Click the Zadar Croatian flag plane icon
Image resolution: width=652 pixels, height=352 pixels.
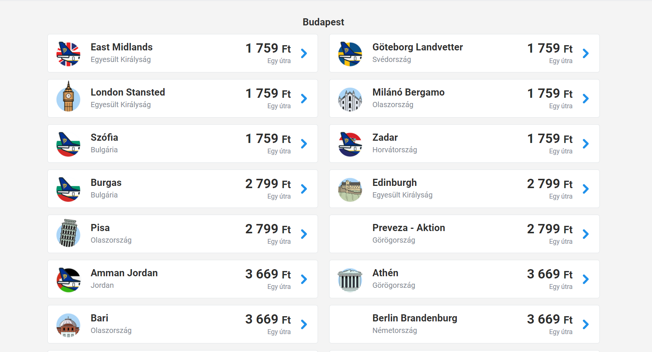(350, 144)
